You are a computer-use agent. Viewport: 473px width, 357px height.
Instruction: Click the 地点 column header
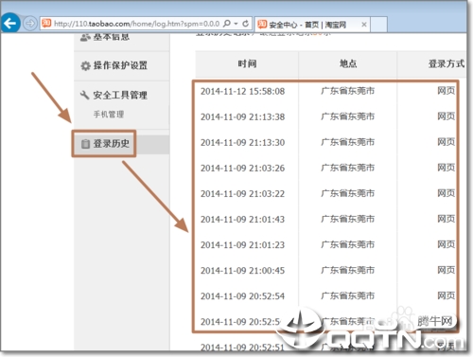click(348, 64)
